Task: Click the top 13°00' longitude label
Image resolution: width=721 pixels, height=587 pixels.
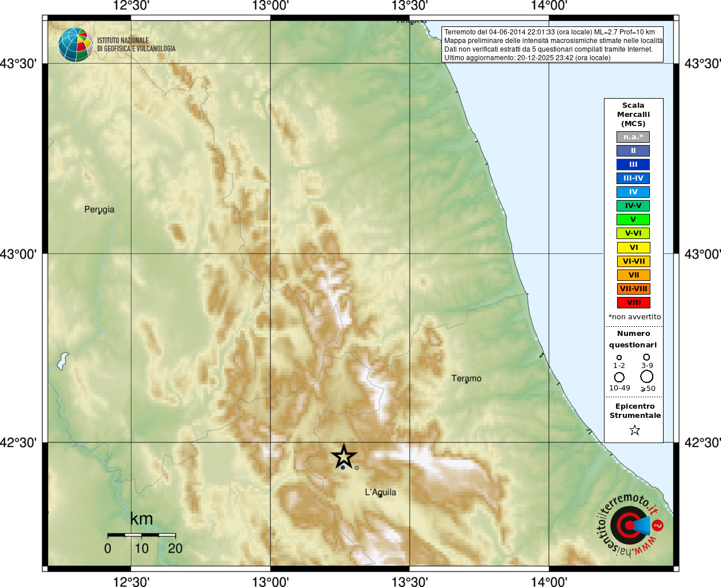Action: click(x=270, y=6)
